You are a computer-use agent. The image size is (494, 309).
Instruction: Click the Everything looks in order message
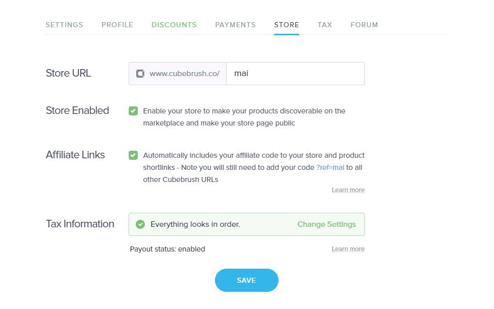click(195, 224)
